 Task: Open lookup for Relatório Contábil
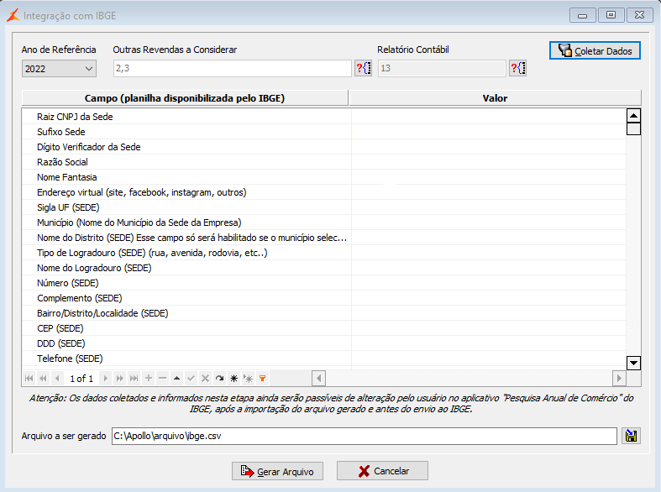pyautogui.click(x=517, y=68)
